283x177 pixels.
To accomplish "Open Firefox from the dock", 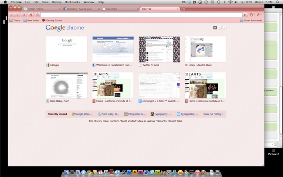I will click(203, 172).
